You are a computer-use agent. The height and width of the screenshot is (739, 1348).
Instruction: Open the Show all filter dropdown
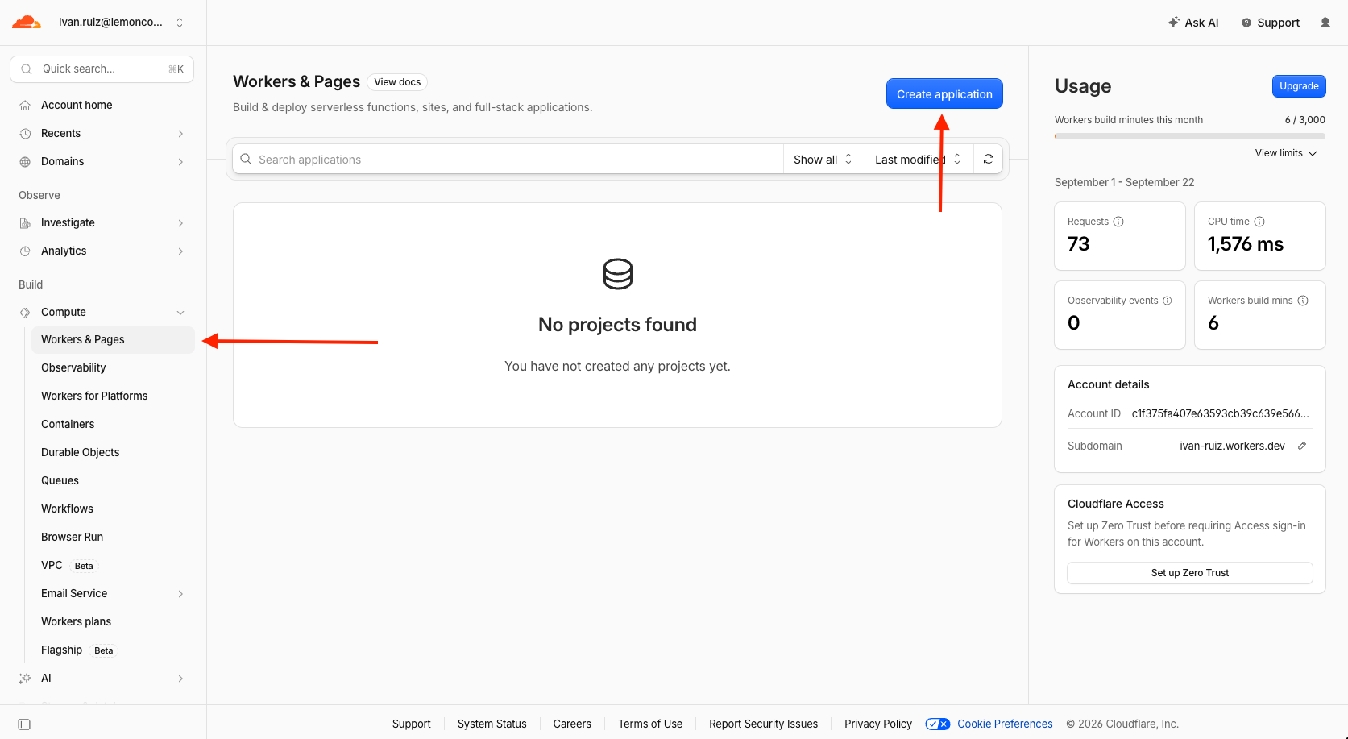823,160
